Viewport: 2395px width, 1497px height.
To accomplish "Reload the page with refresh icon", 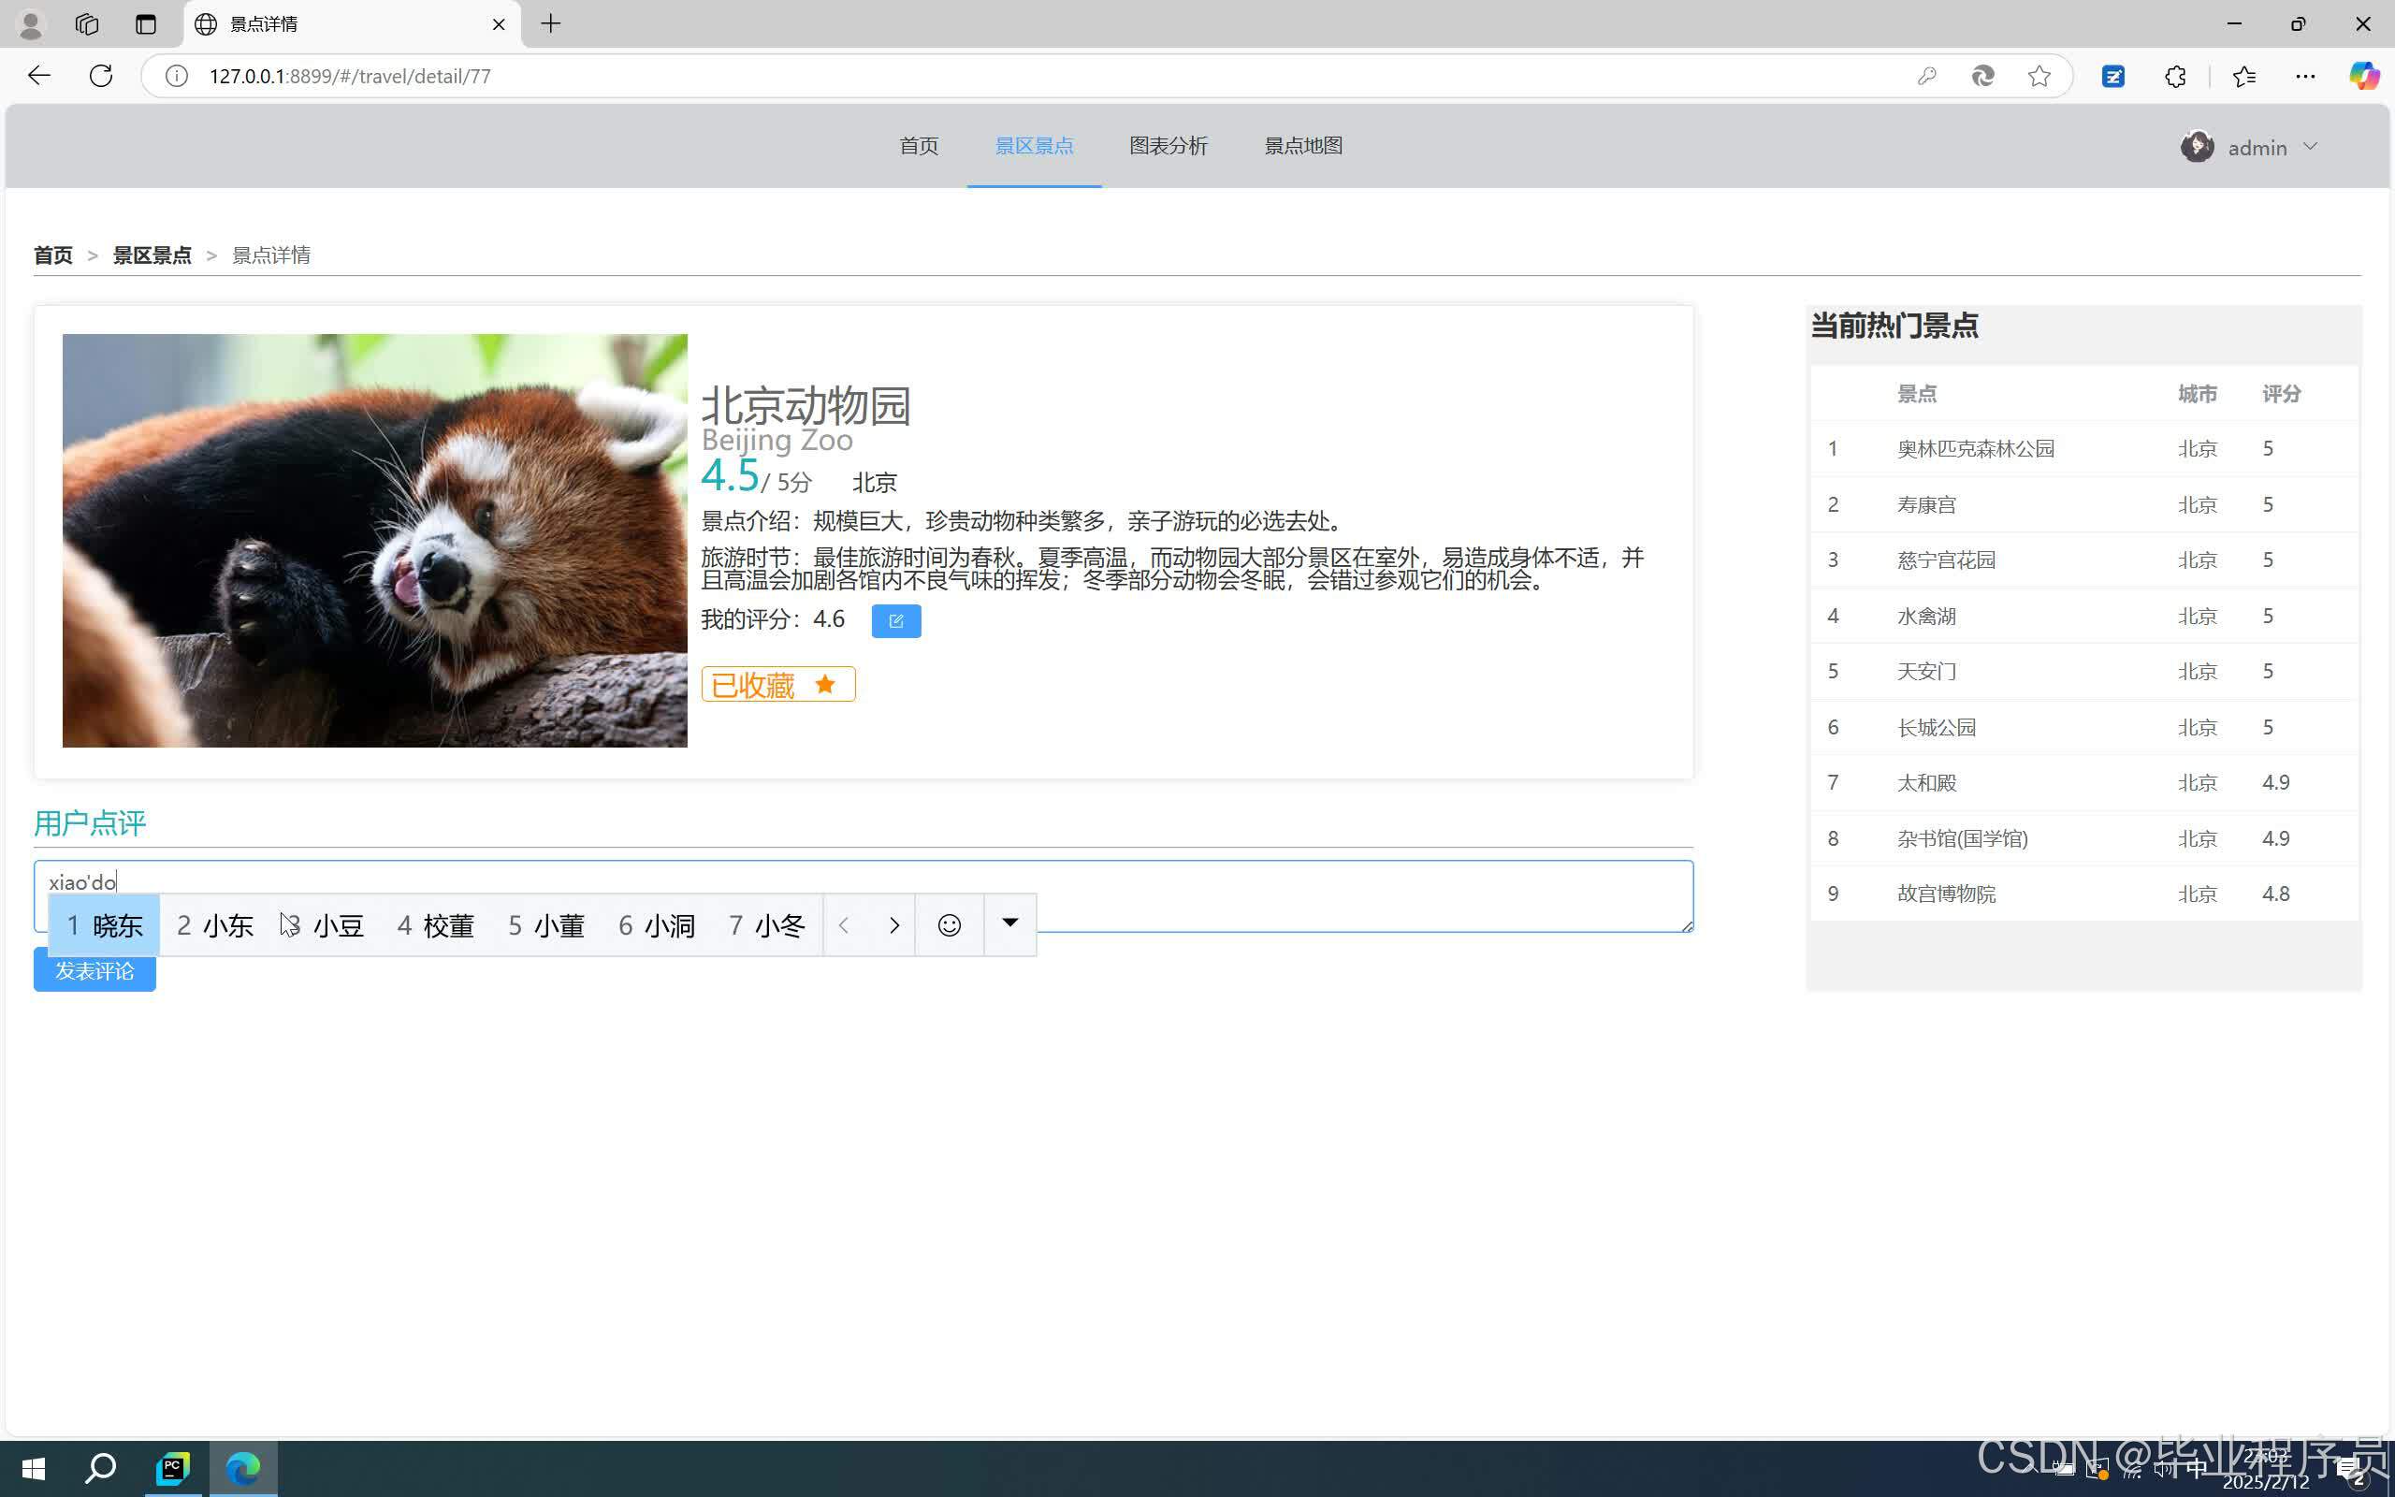I will [x=101, y=76].
